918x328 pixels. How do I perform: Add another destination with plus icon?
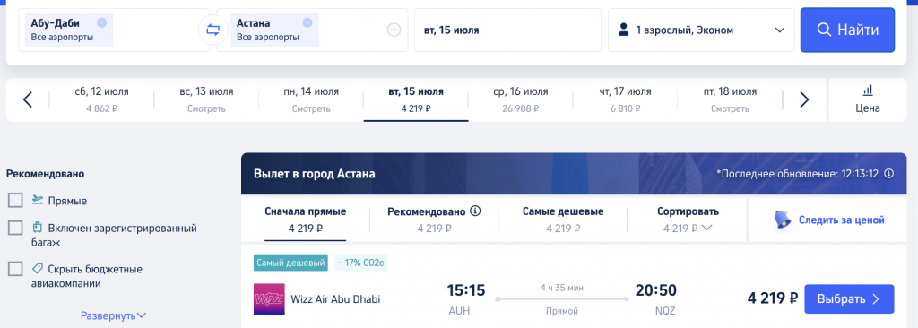394,30
